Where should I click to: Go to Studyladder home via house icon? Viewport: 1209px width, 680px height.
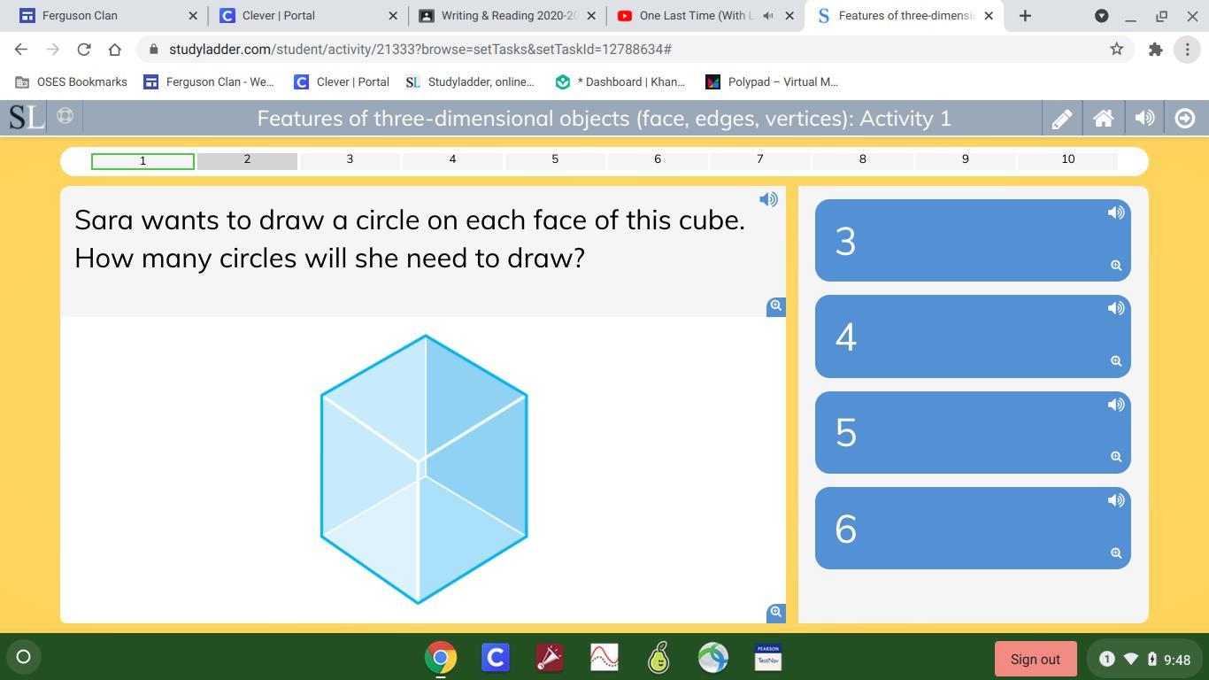(x=1103, y=119)
